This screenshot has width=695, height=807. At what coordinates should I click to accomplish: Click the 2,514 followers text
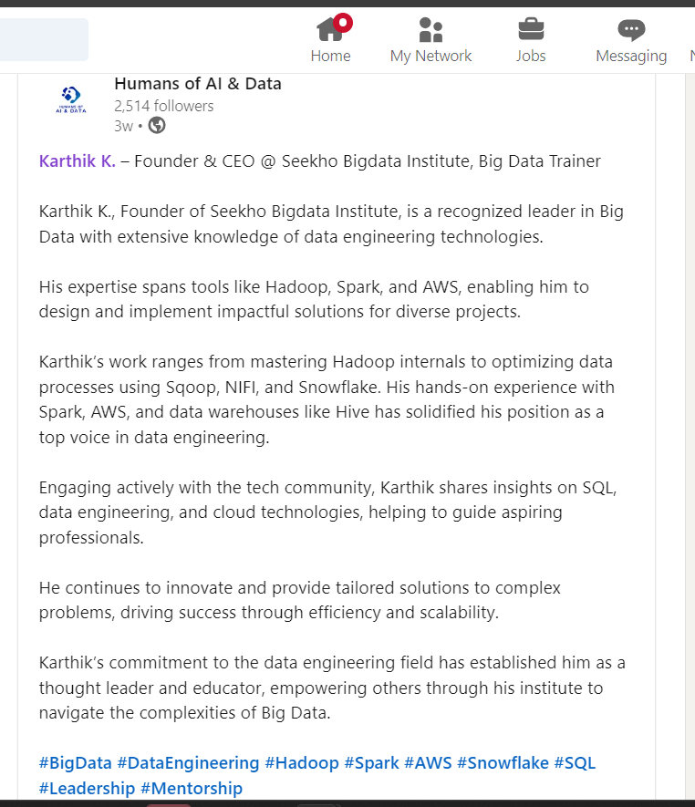(x=163, y=106)
